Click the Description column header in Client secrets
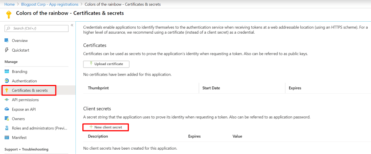The image size is (371, 154). (x=98, y=136)
